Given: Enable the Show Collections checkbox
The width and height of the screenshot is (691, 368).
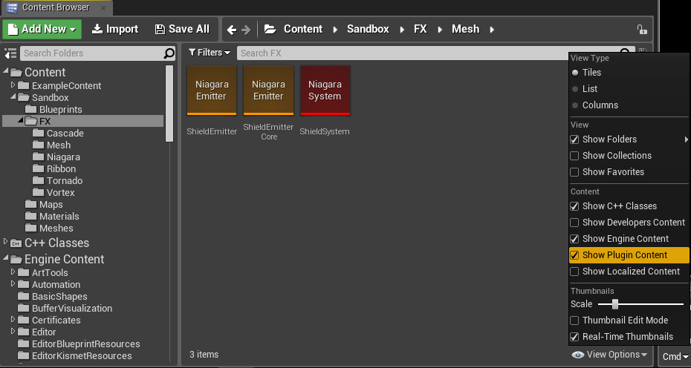Looking at the screenshot, I should click(x=574, y=156).
